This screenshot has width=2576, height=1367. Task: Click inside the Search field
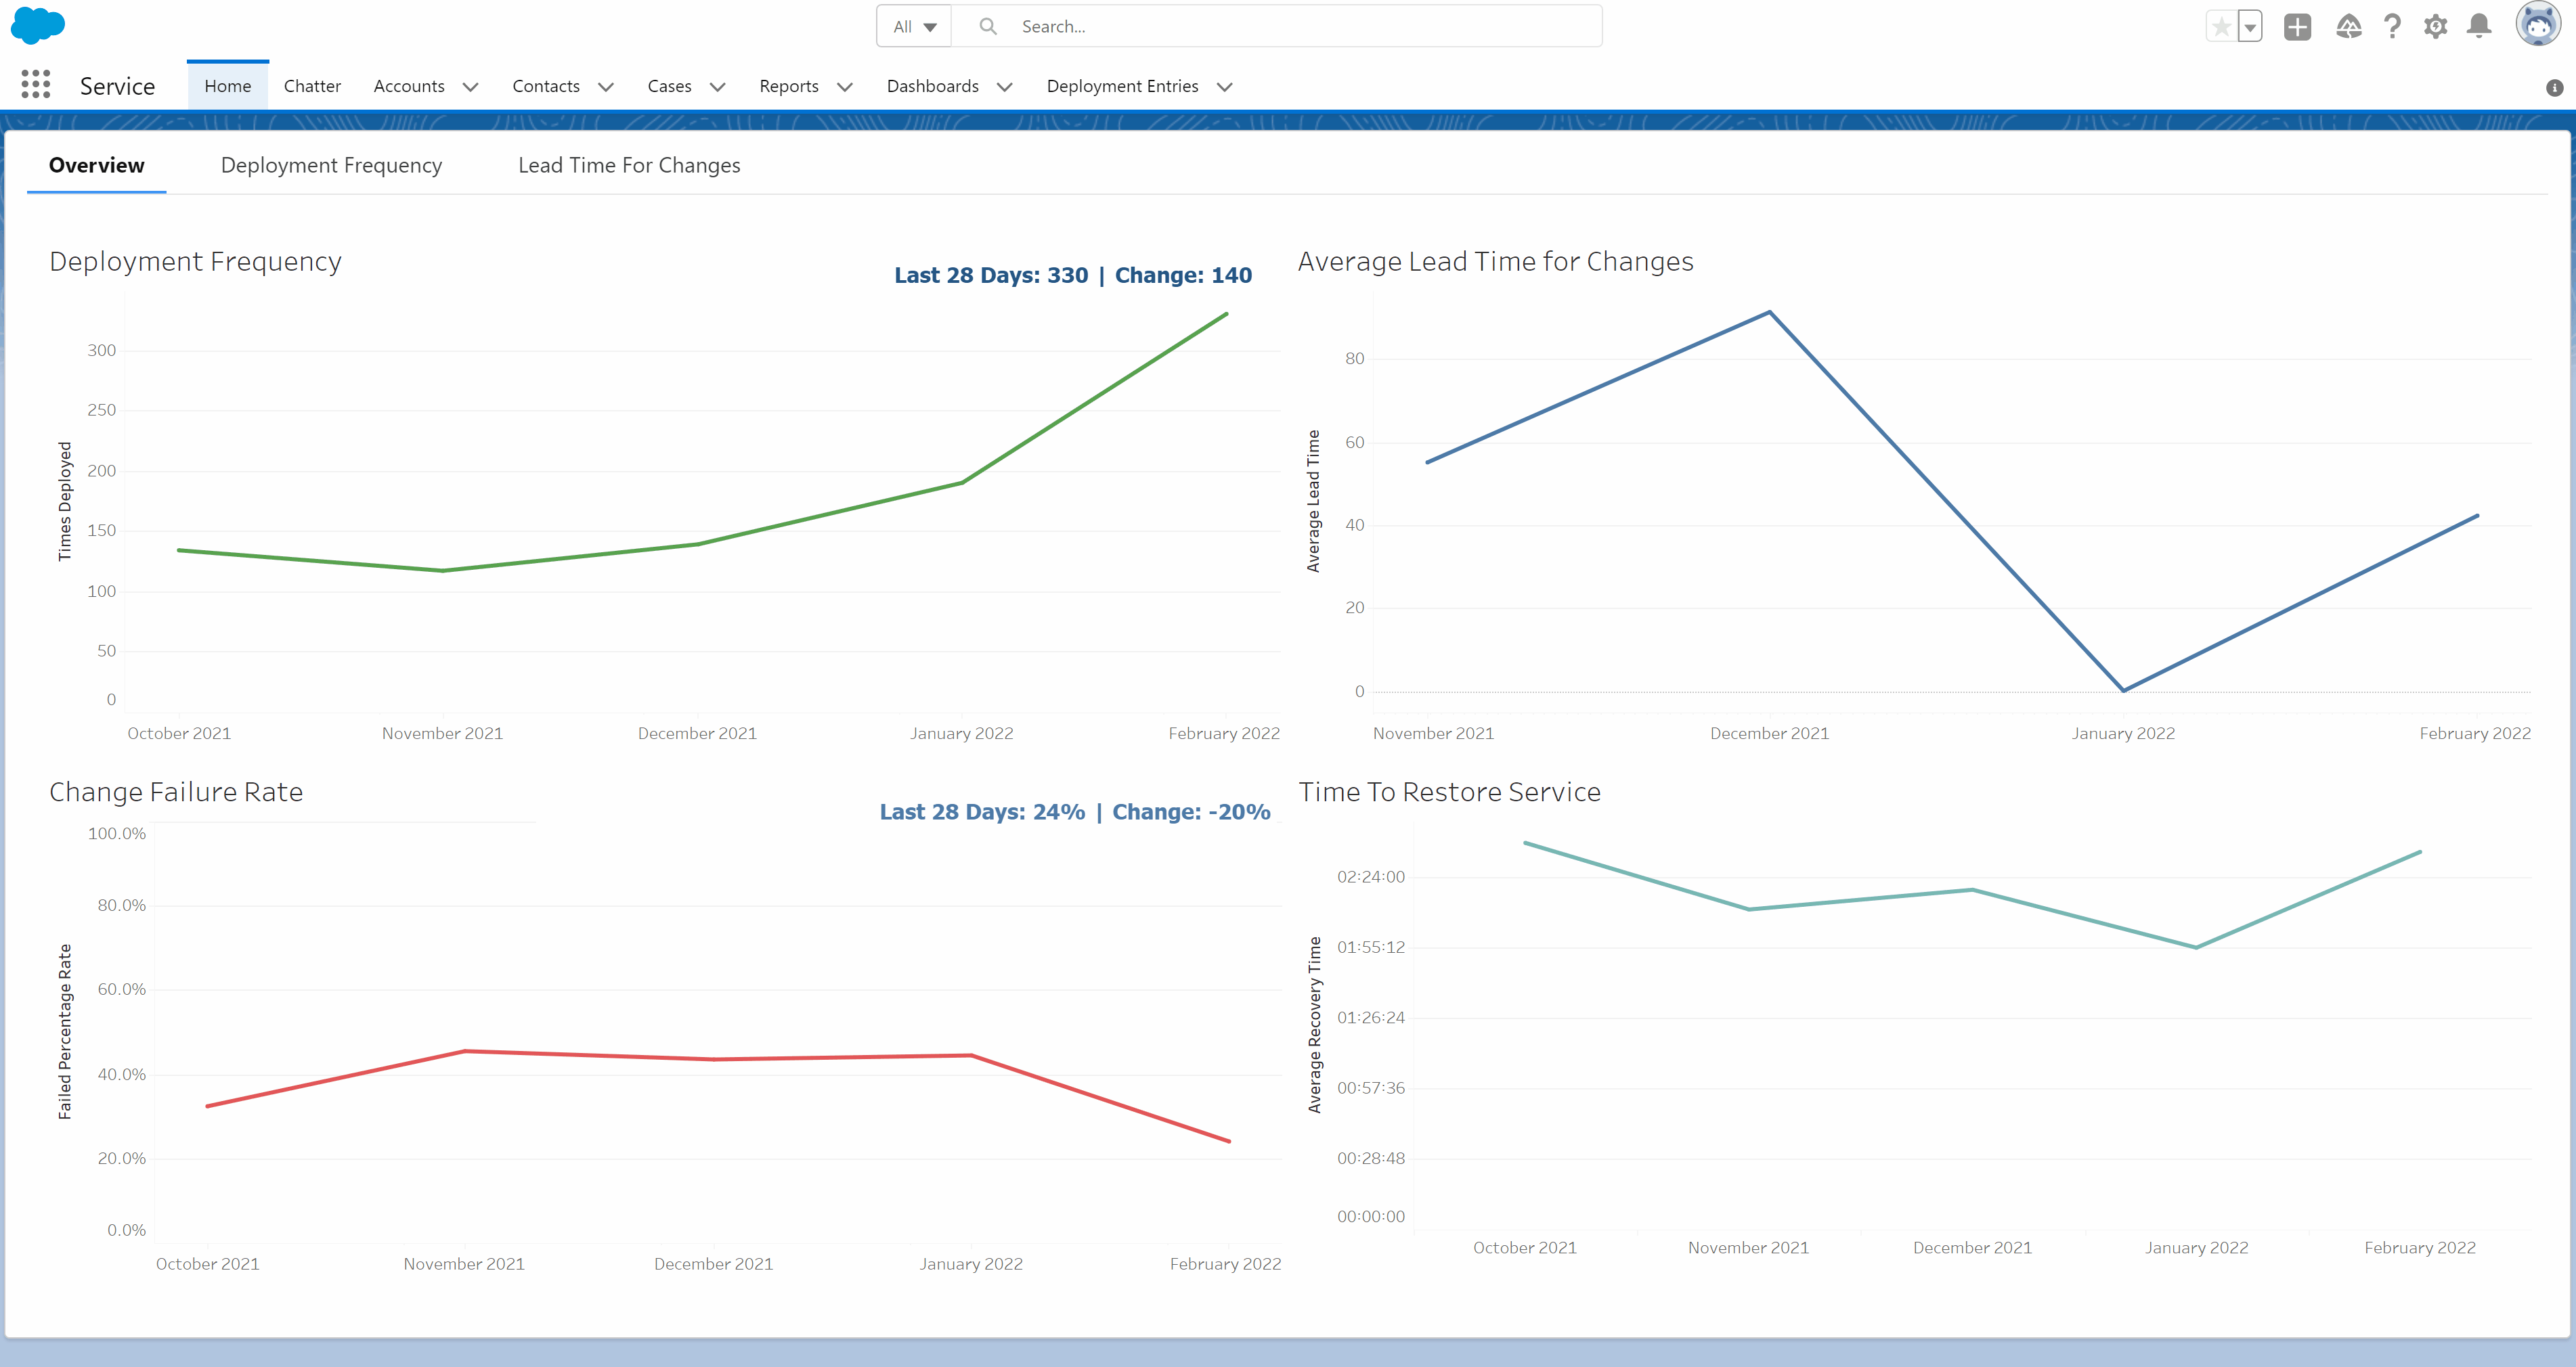(1200, 26)
